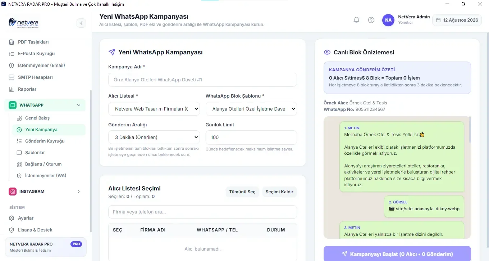Click the "3. METİN" block label

click(352, 228)
